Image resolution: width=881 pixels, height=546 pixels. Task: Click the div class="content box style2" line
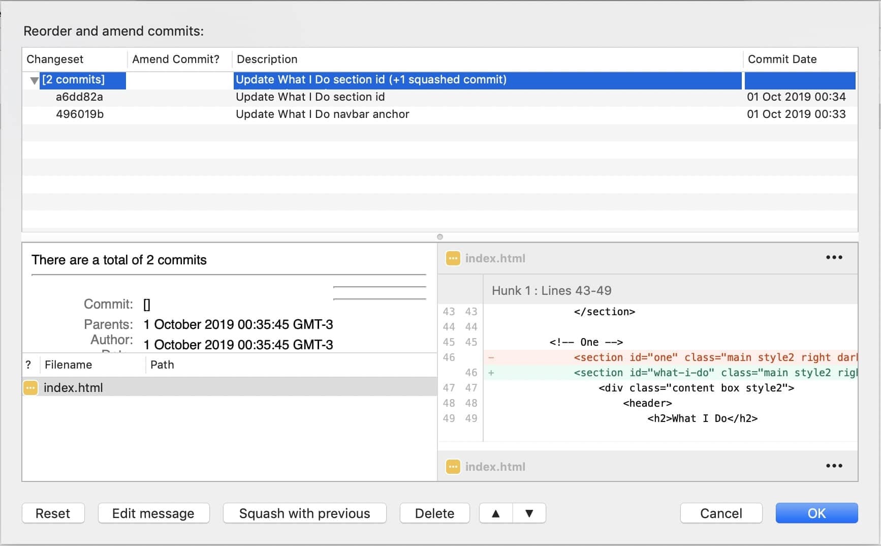tap(696, 388)
